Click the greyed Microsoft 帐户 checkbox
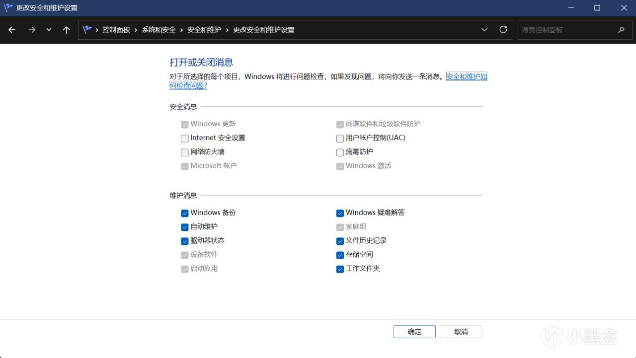636x358 pixels. 185,166
